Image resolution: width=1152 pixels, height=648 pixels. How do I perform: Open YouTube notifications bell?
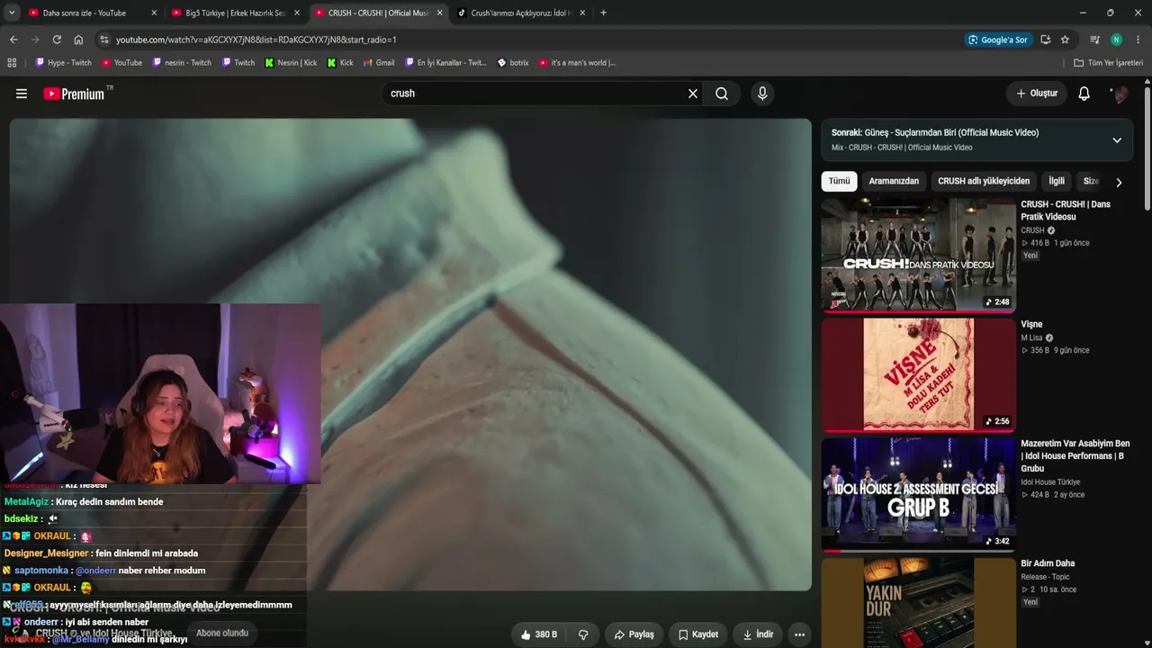pos(1084,94)
